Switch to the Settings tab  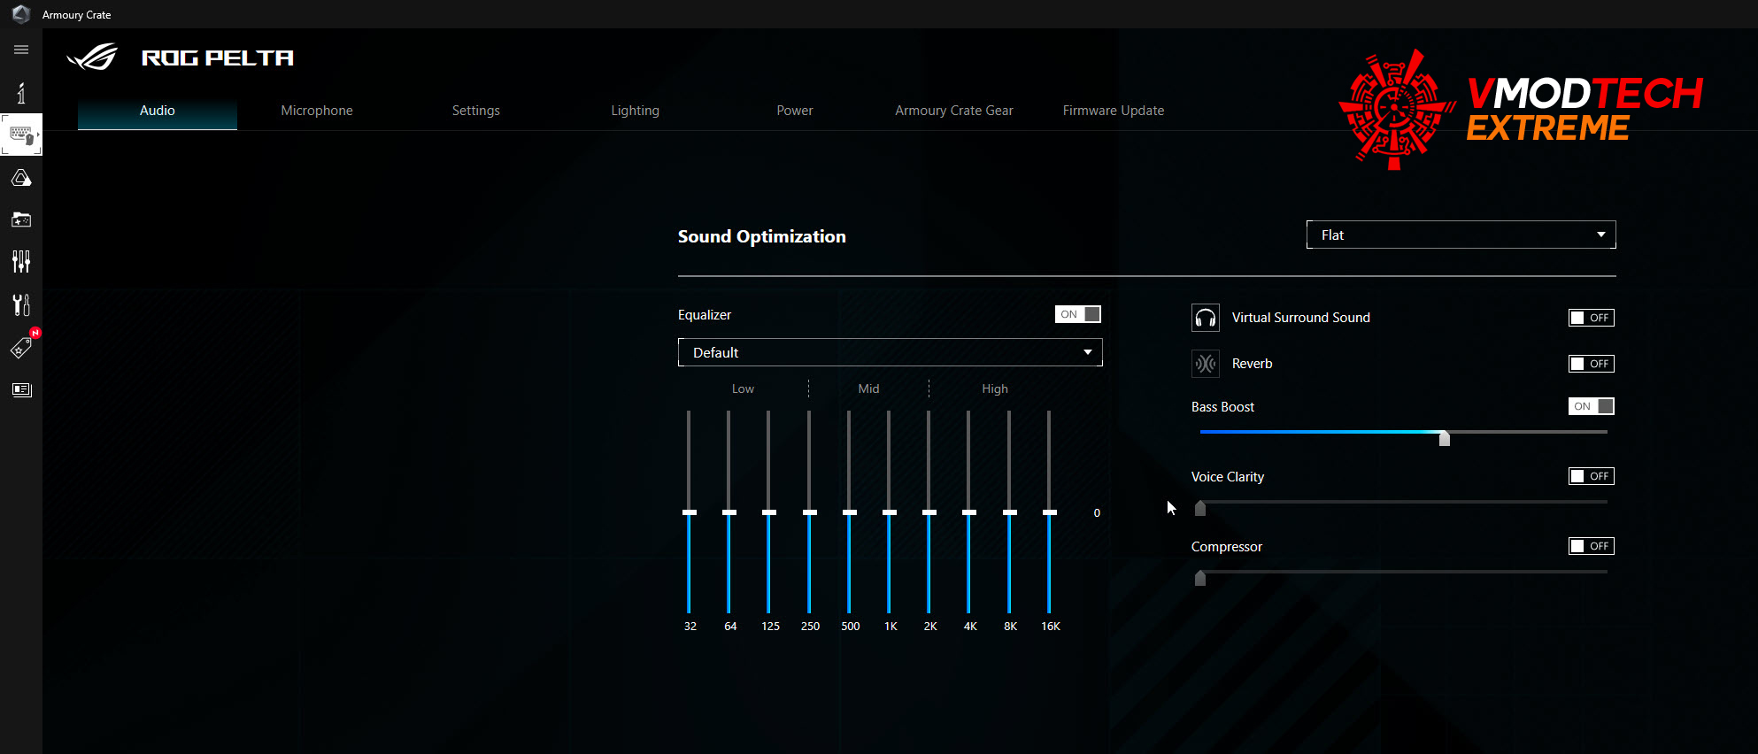476,111
